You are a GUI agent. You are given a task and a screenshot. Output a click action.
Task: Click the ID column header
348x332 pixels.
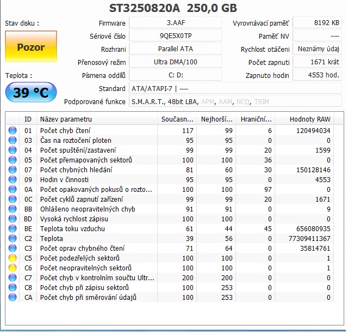28,119
